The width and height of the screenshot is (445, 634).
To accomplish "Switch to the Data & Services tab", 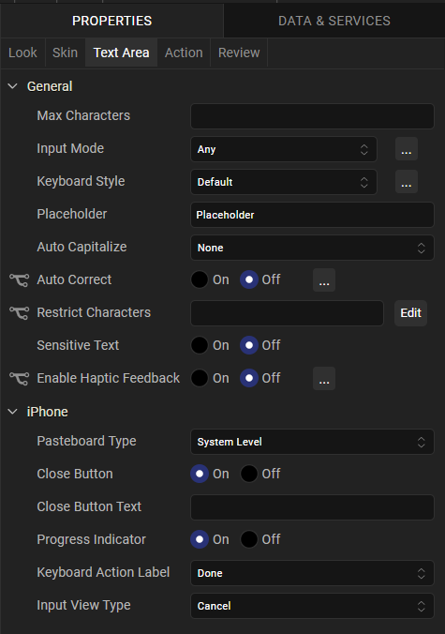I will pos(334,21).
